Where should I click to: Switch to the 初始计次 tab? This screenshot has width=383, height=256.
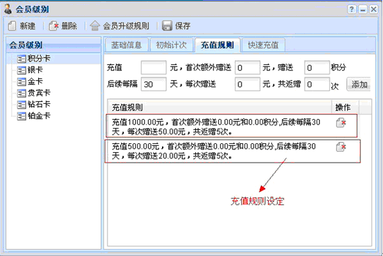[171, 45]
